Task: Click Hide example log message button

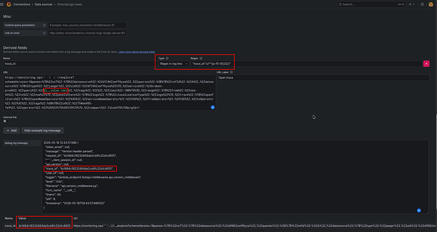Action: click(x=42, y=130)
